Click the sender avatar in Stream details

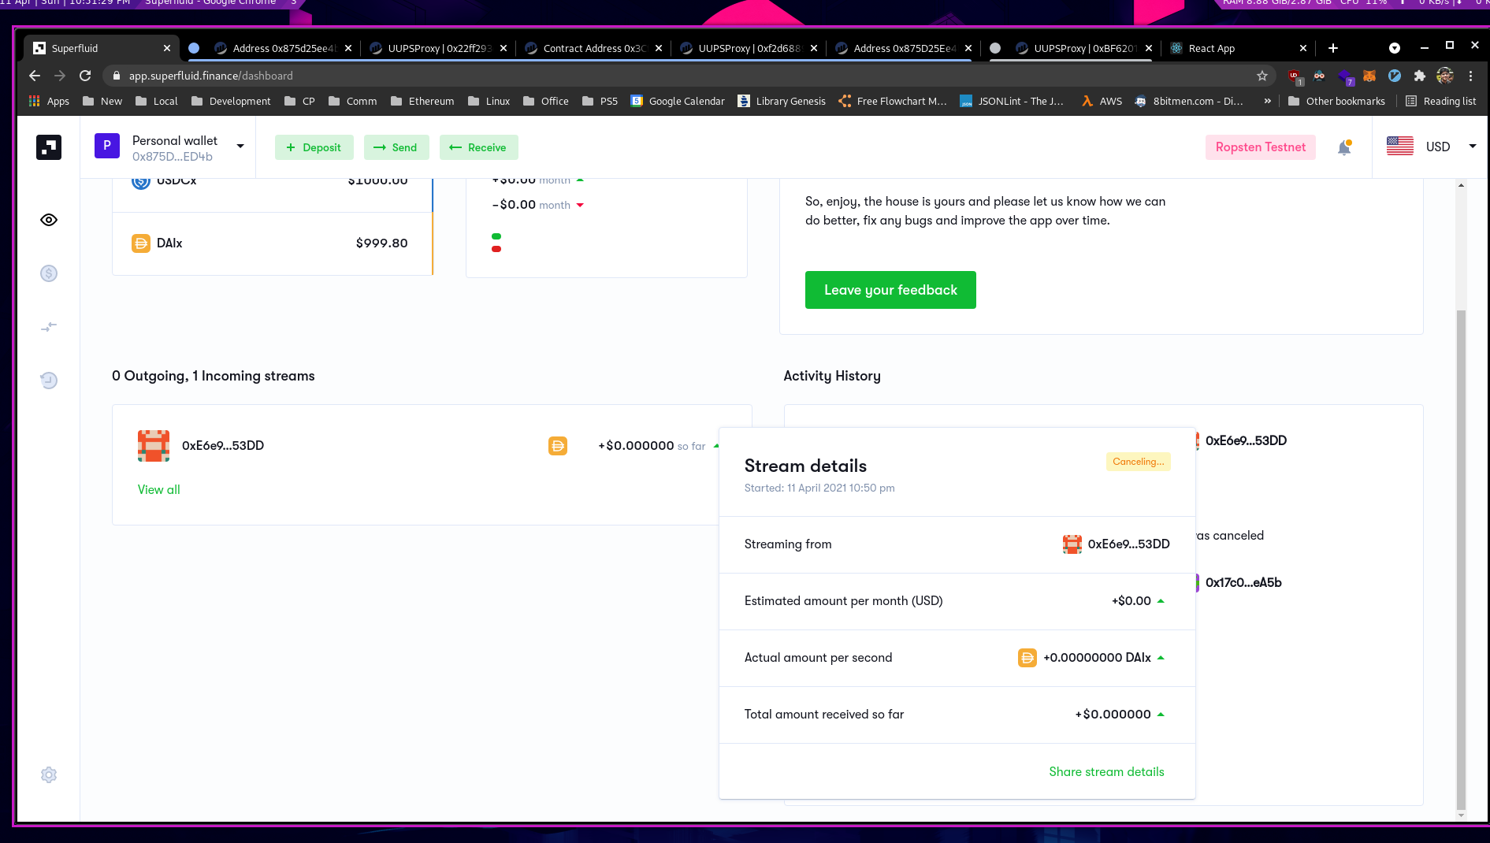coord(1072,544)
